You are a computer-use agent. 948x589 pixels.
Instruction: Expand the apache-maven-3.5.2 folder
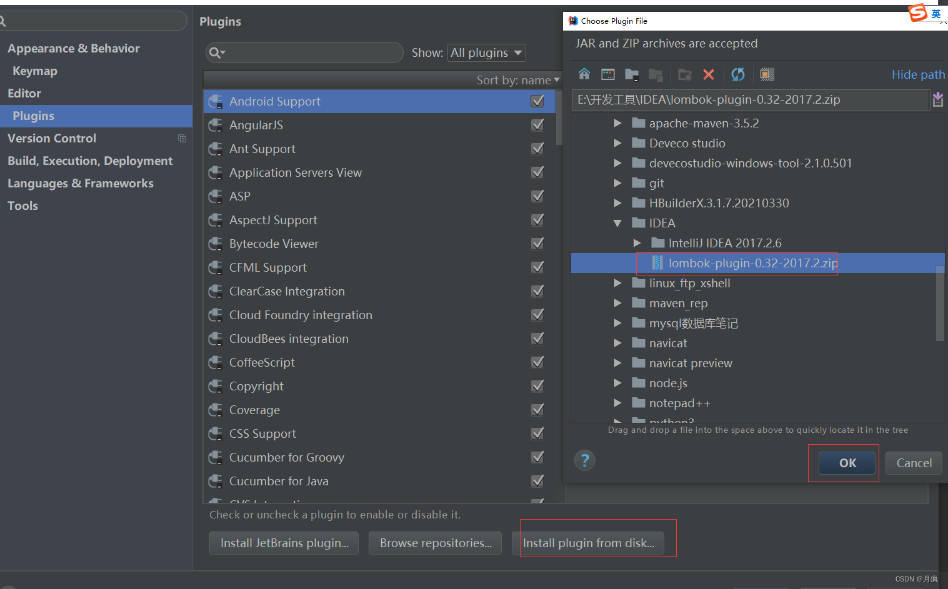point(617,123)
